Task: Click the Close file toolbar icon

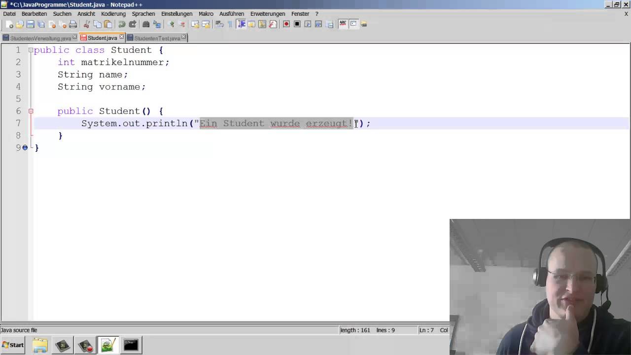Action: tap(52, 24)
